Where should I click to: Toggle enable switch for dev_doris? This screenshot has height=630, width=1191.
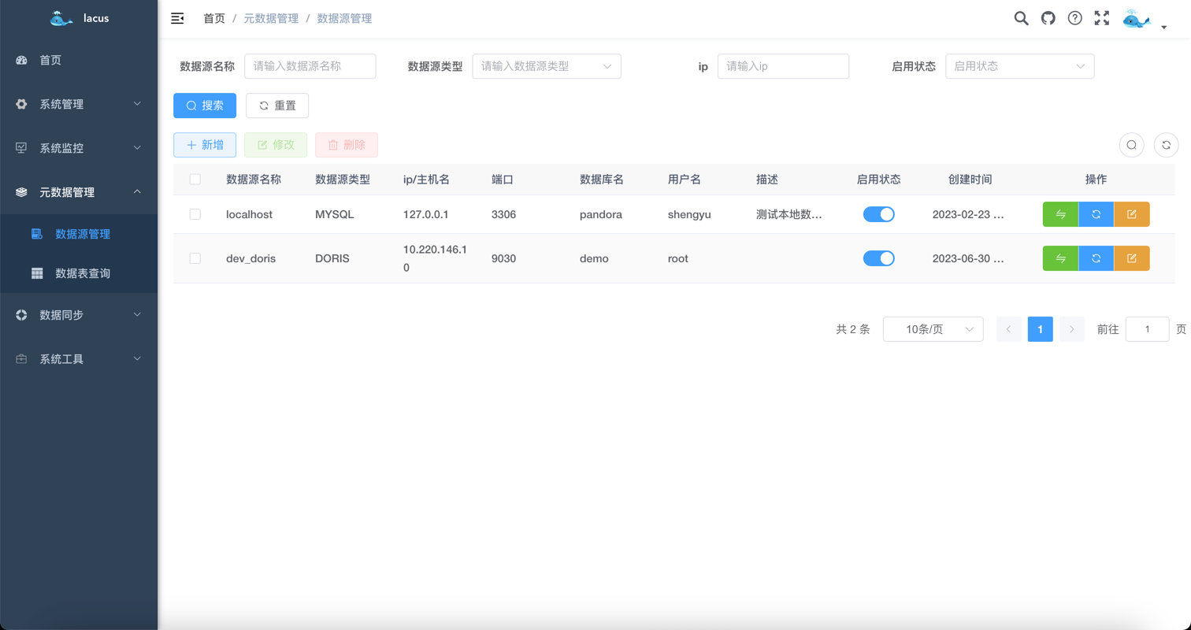(879, 258)
